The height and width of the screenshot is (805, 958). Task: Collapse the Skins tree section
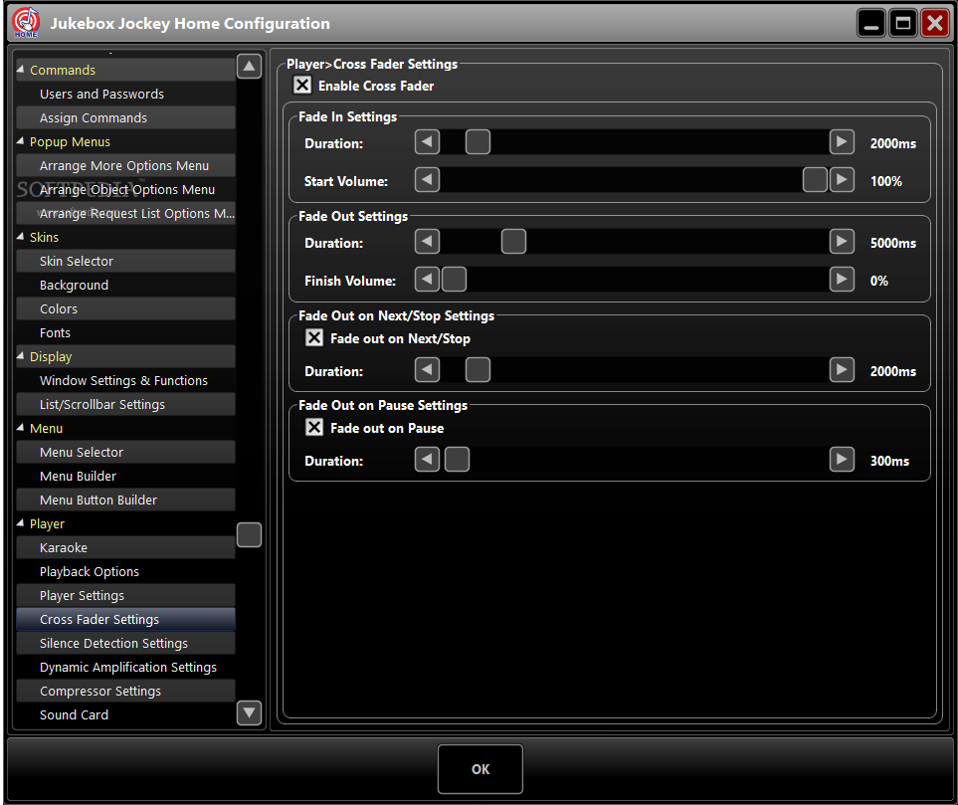tap(20, 237)
